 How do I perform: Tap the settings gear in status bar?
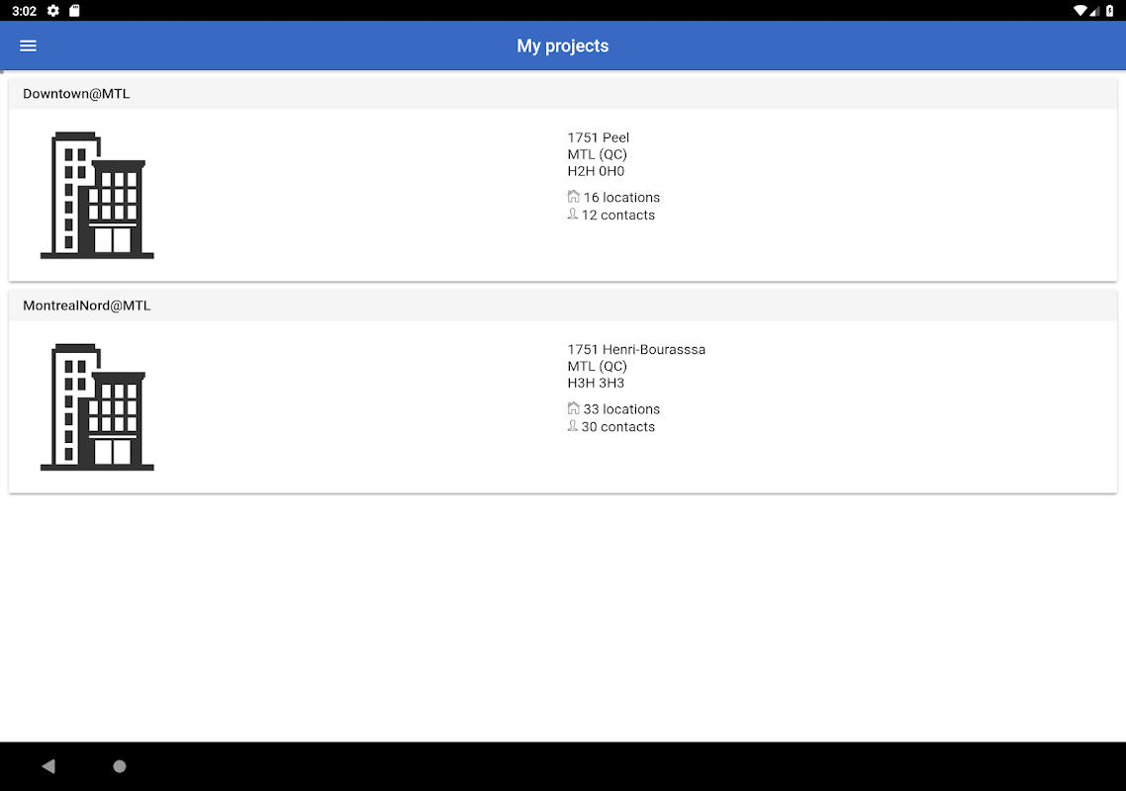[x=53, y=11]
